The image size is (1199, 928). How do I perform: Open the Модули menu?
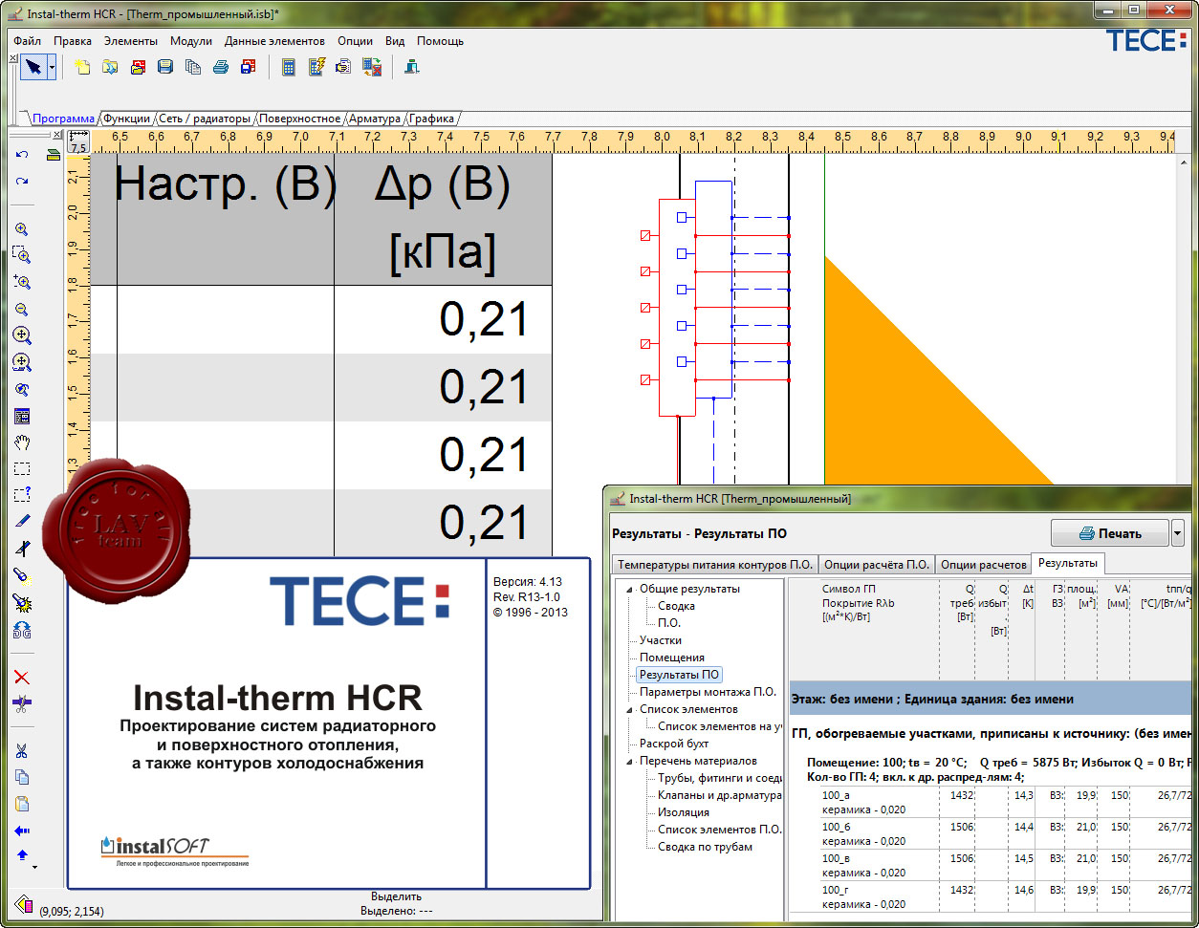[191, 41]
